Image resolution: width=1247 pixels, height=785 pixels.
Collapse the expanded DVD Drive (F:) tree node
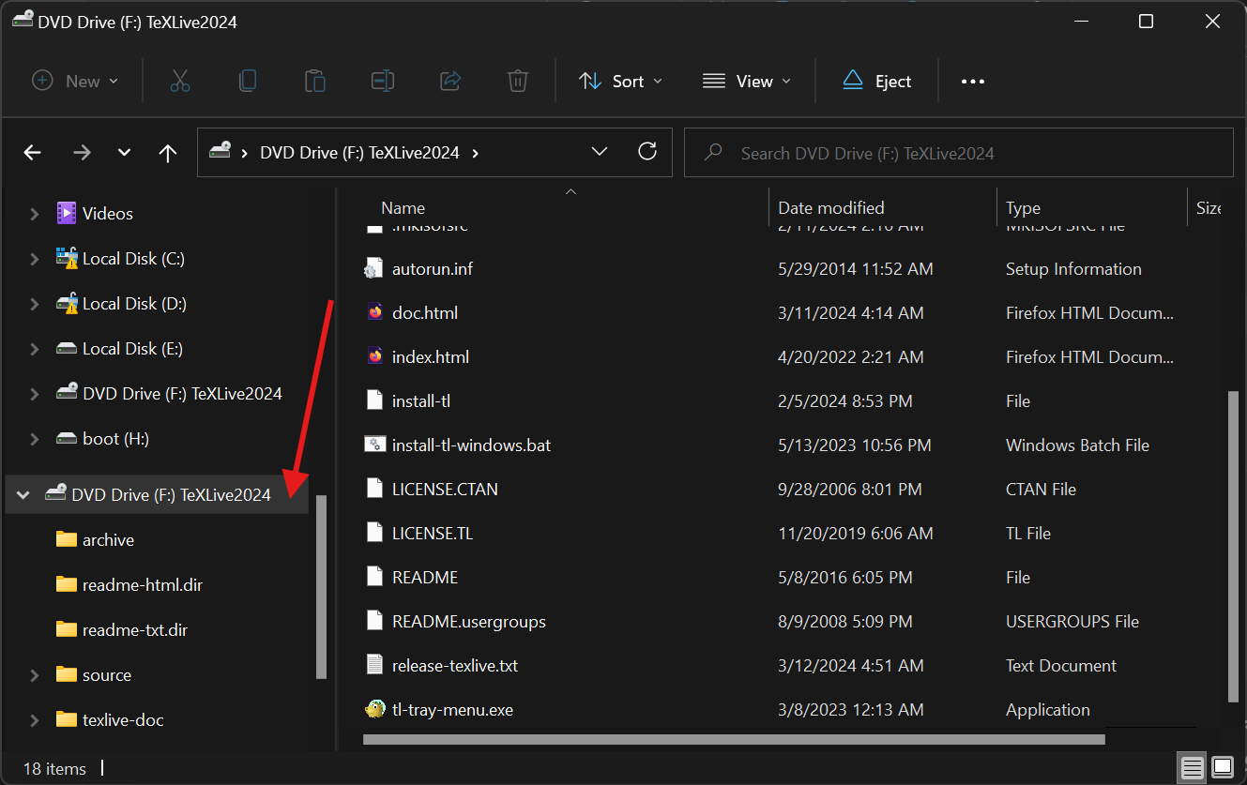(x=23, y=495)
